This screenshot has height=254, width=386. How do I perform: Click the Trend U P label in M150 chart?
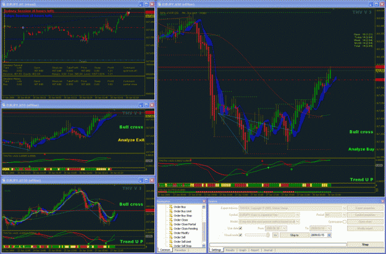coord(131,242)
